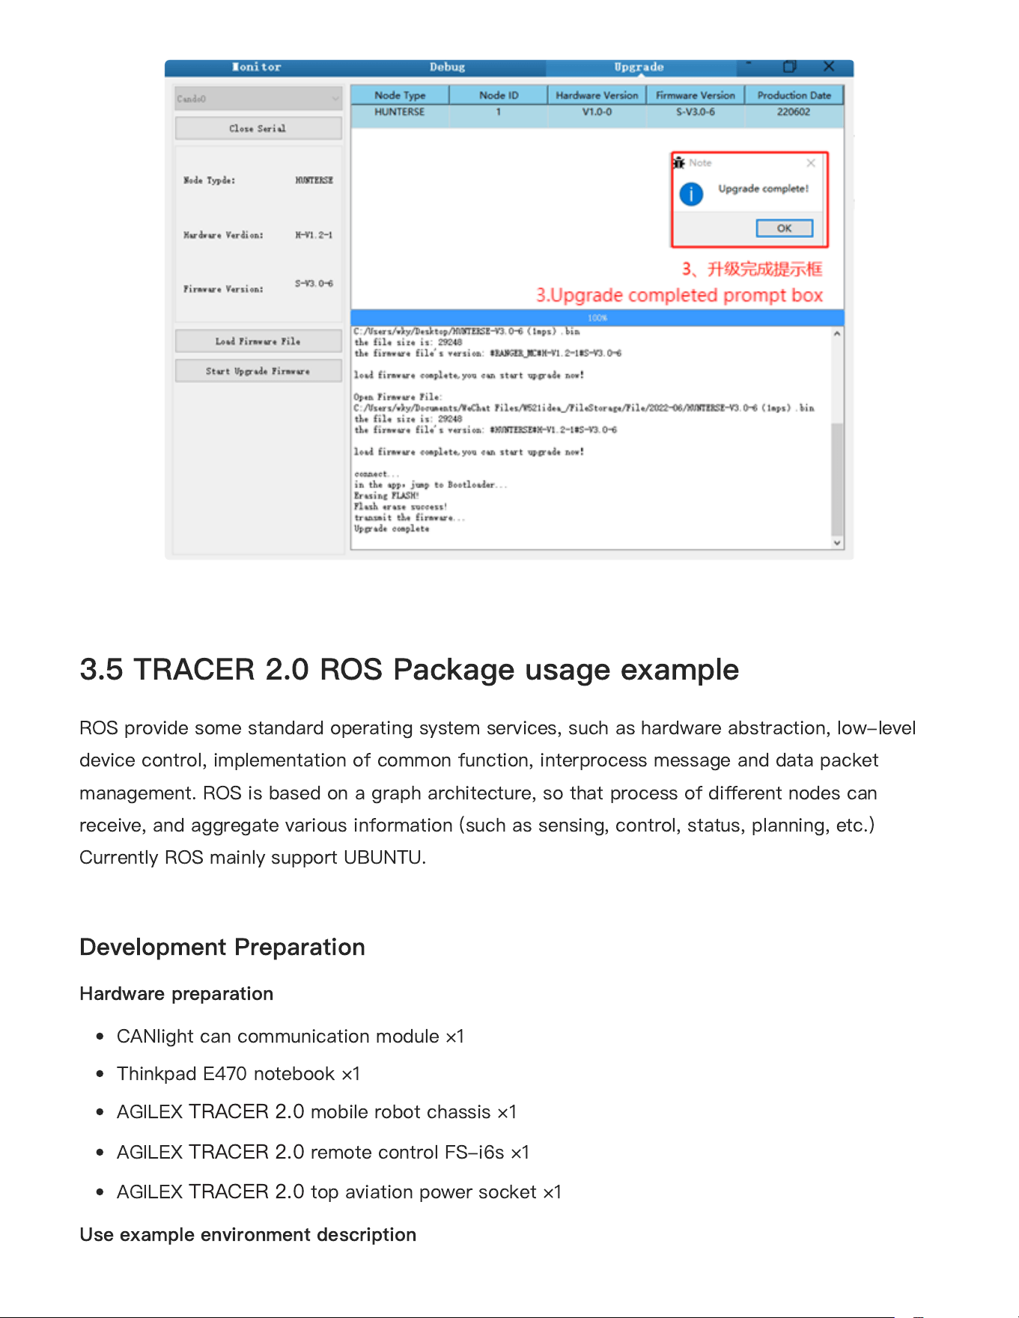Confirm the Upgrade complete dialog with OK
The image size is (1019, 1318).
click(784, 228)
